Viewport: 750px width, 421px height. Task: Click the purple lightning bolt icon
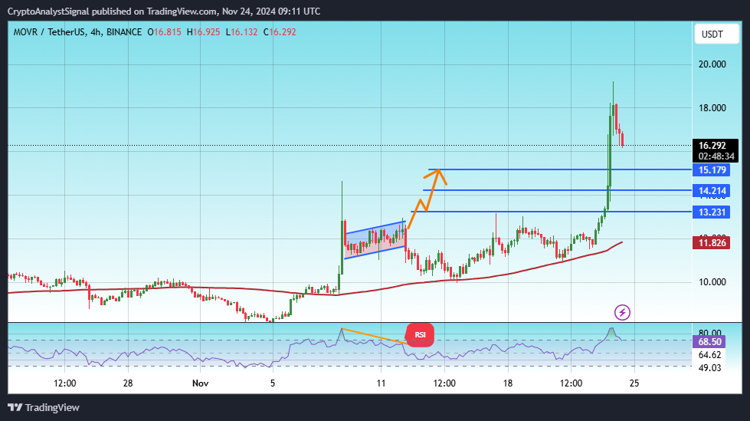pos(622,313)
